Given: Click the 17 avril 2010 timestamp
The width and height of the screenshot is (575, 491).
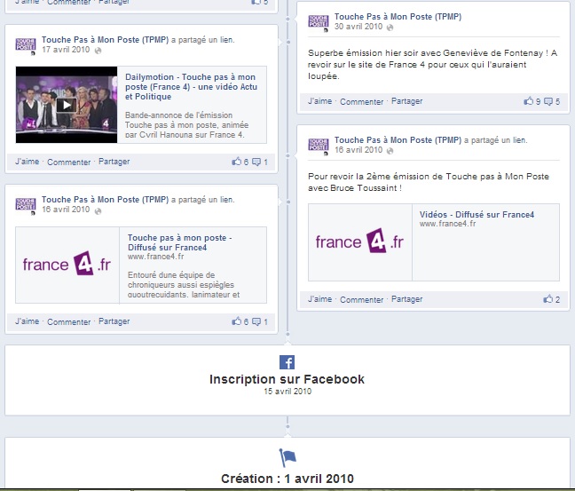Looking at the screenshot, I should click(x=66, y=50).
